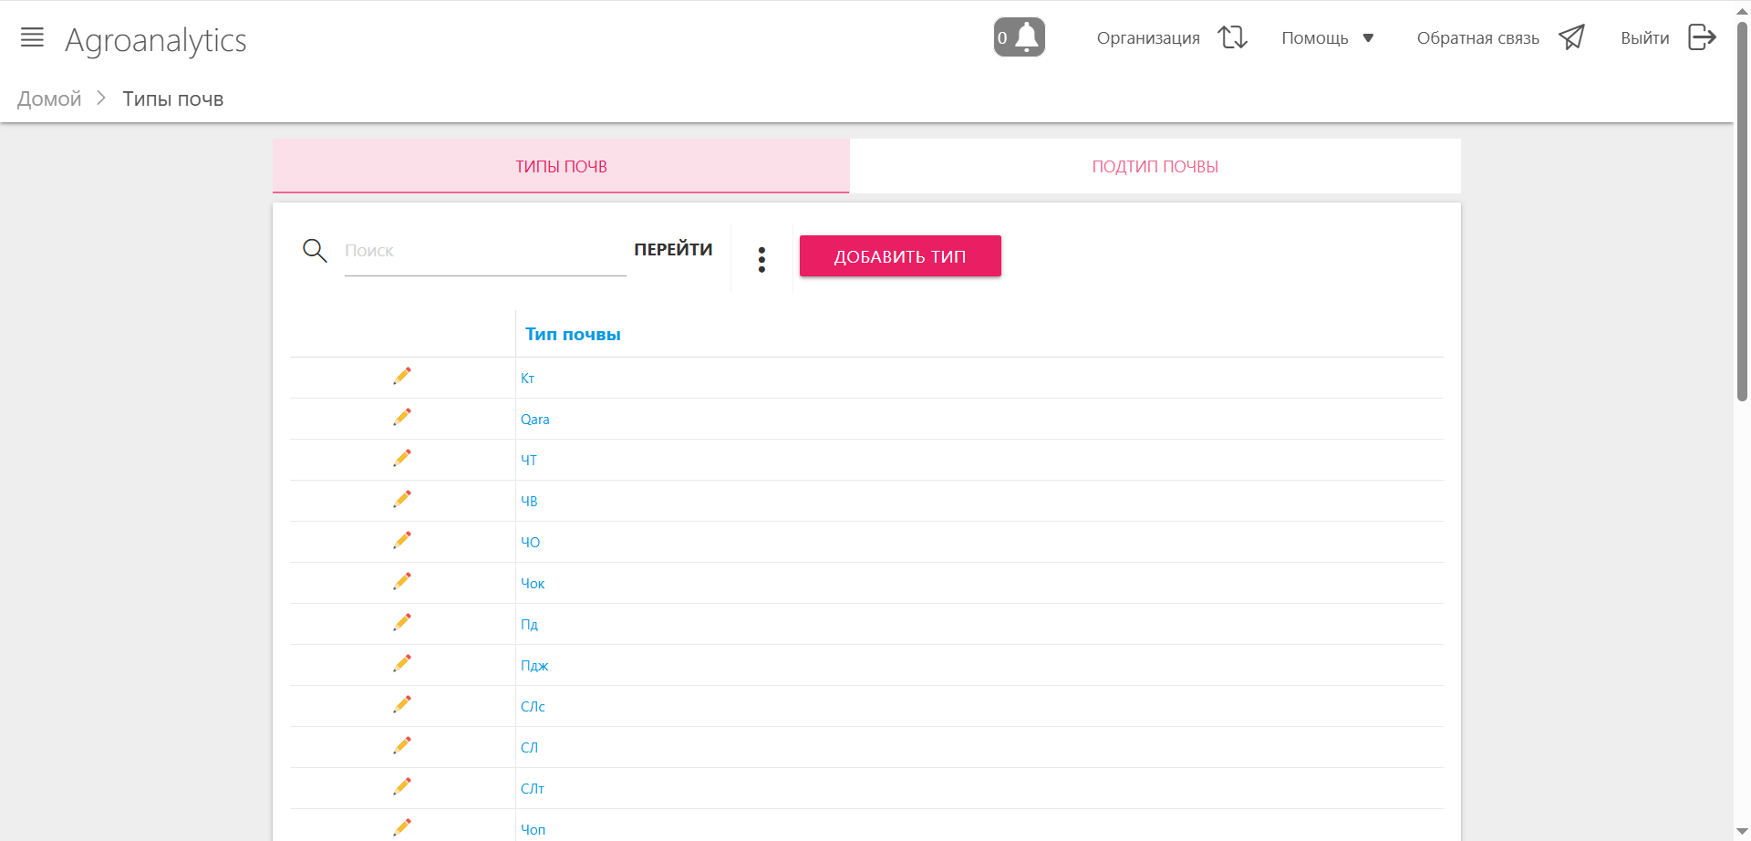Open the three-dot actions menu

point(762,259)
